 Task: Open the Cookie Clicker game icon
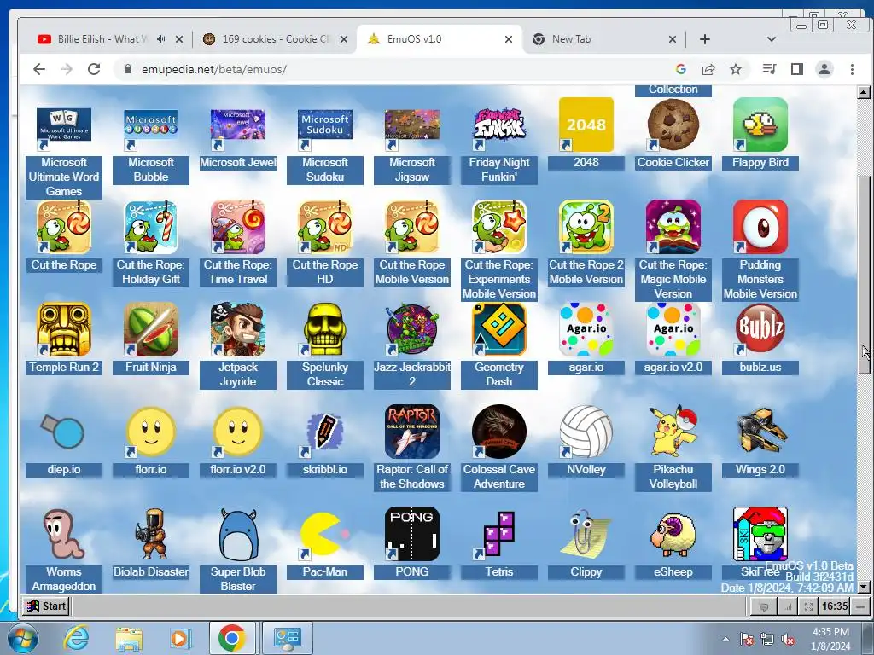click(x=673, y=125)
